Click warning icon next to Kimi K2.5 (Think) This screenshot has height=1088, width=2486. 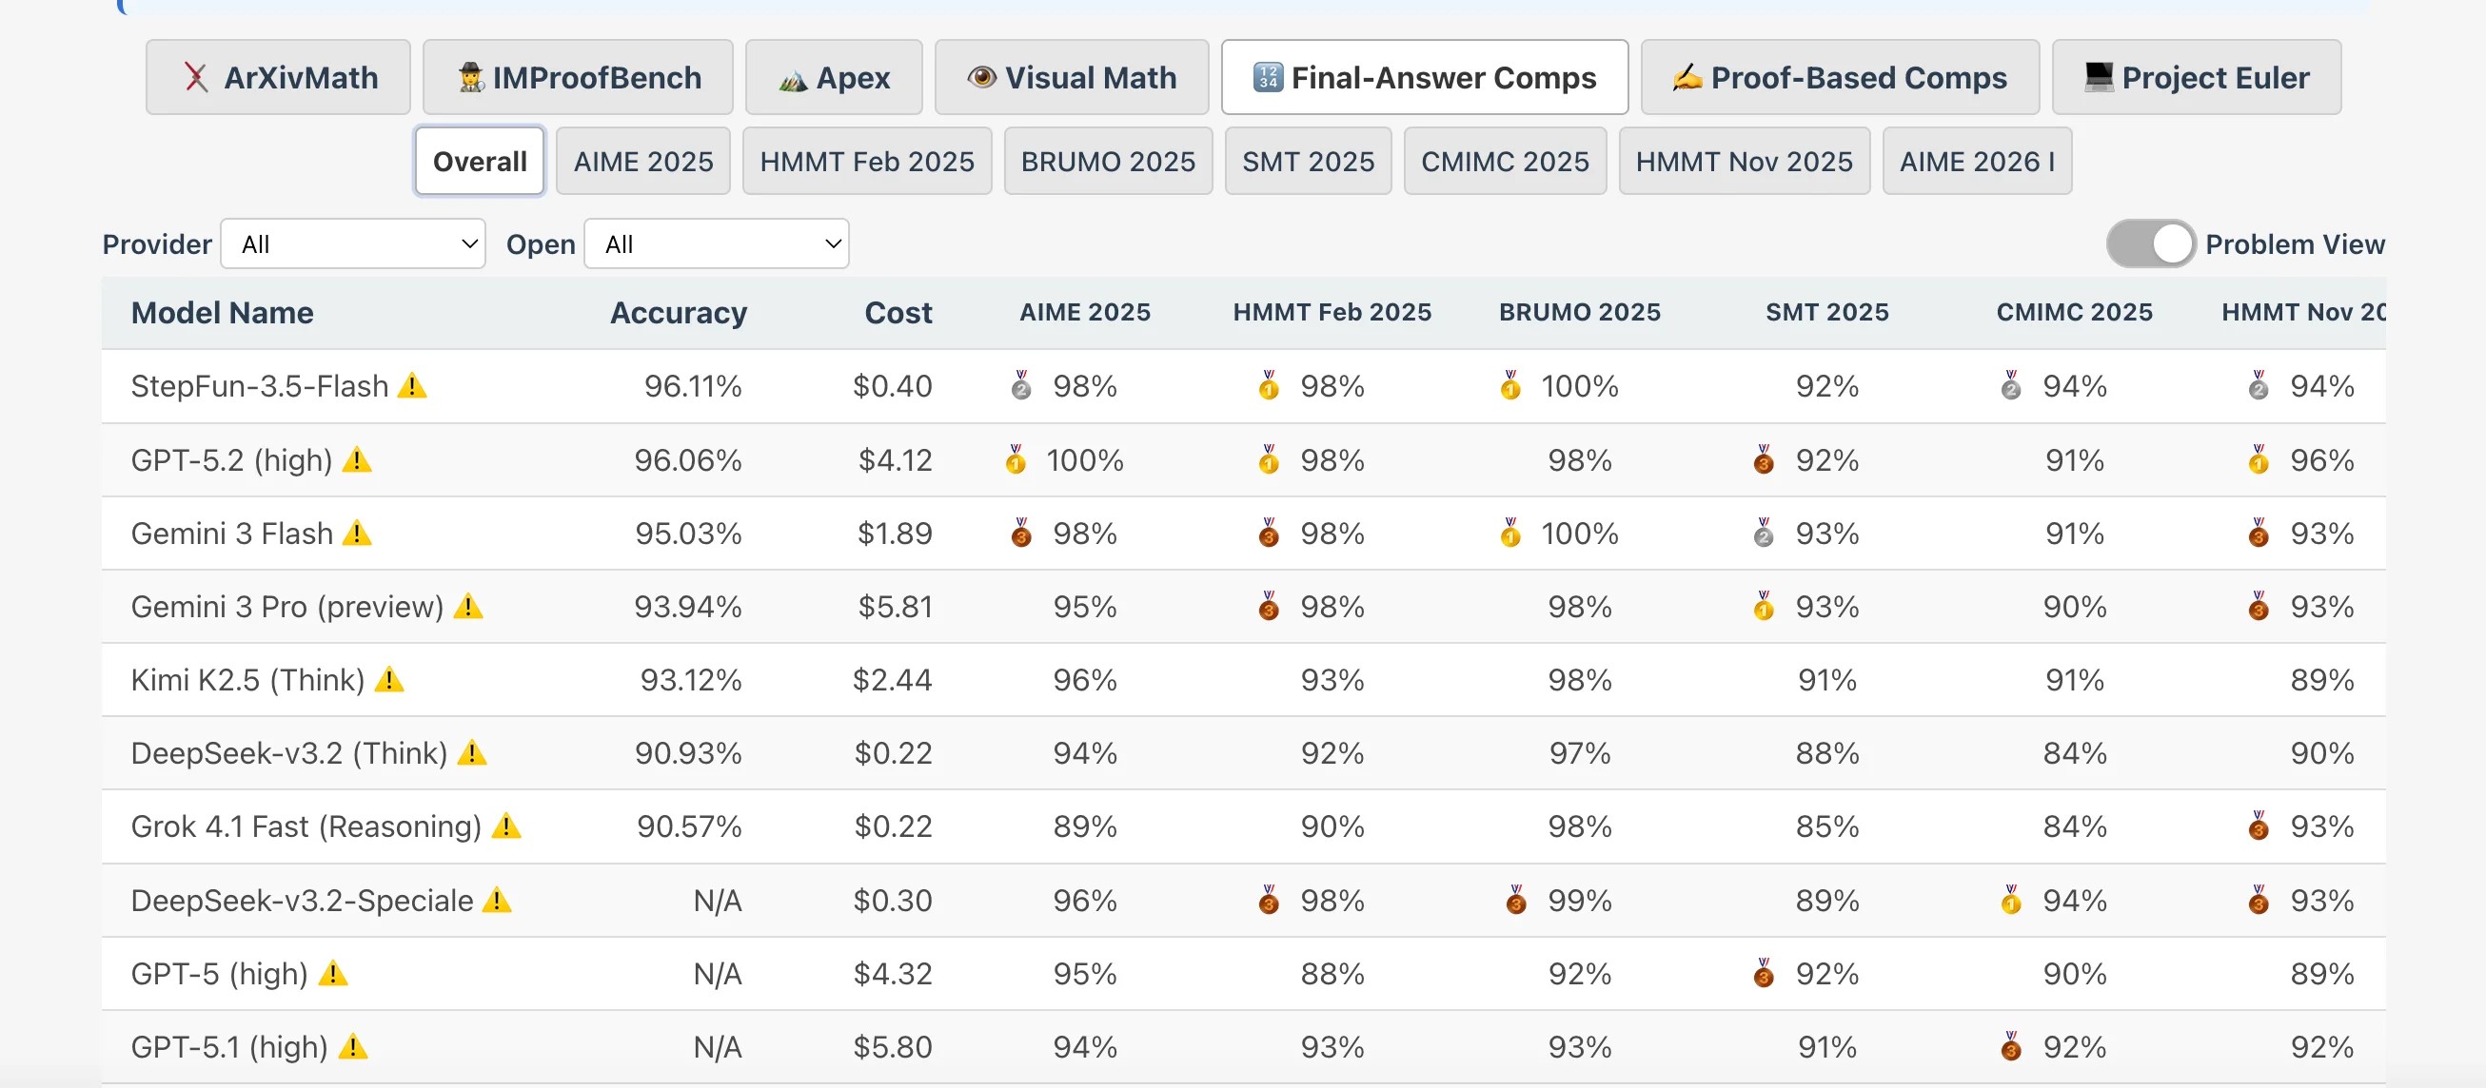point(389,680)
